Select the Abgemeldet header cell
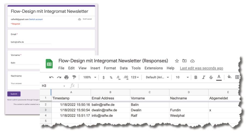 pos(224,98)
